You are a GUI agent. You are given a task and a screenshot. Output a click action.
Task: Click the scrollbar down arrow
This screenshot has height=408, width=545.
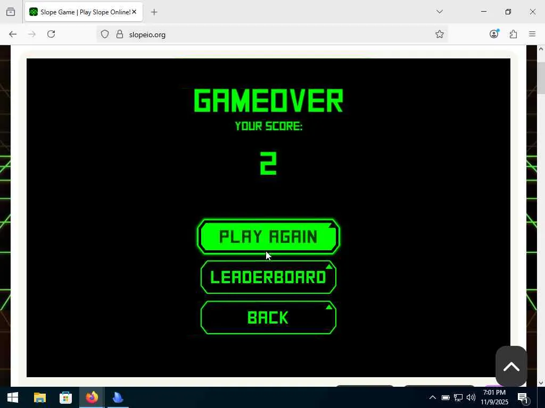(x=541, y=382)
